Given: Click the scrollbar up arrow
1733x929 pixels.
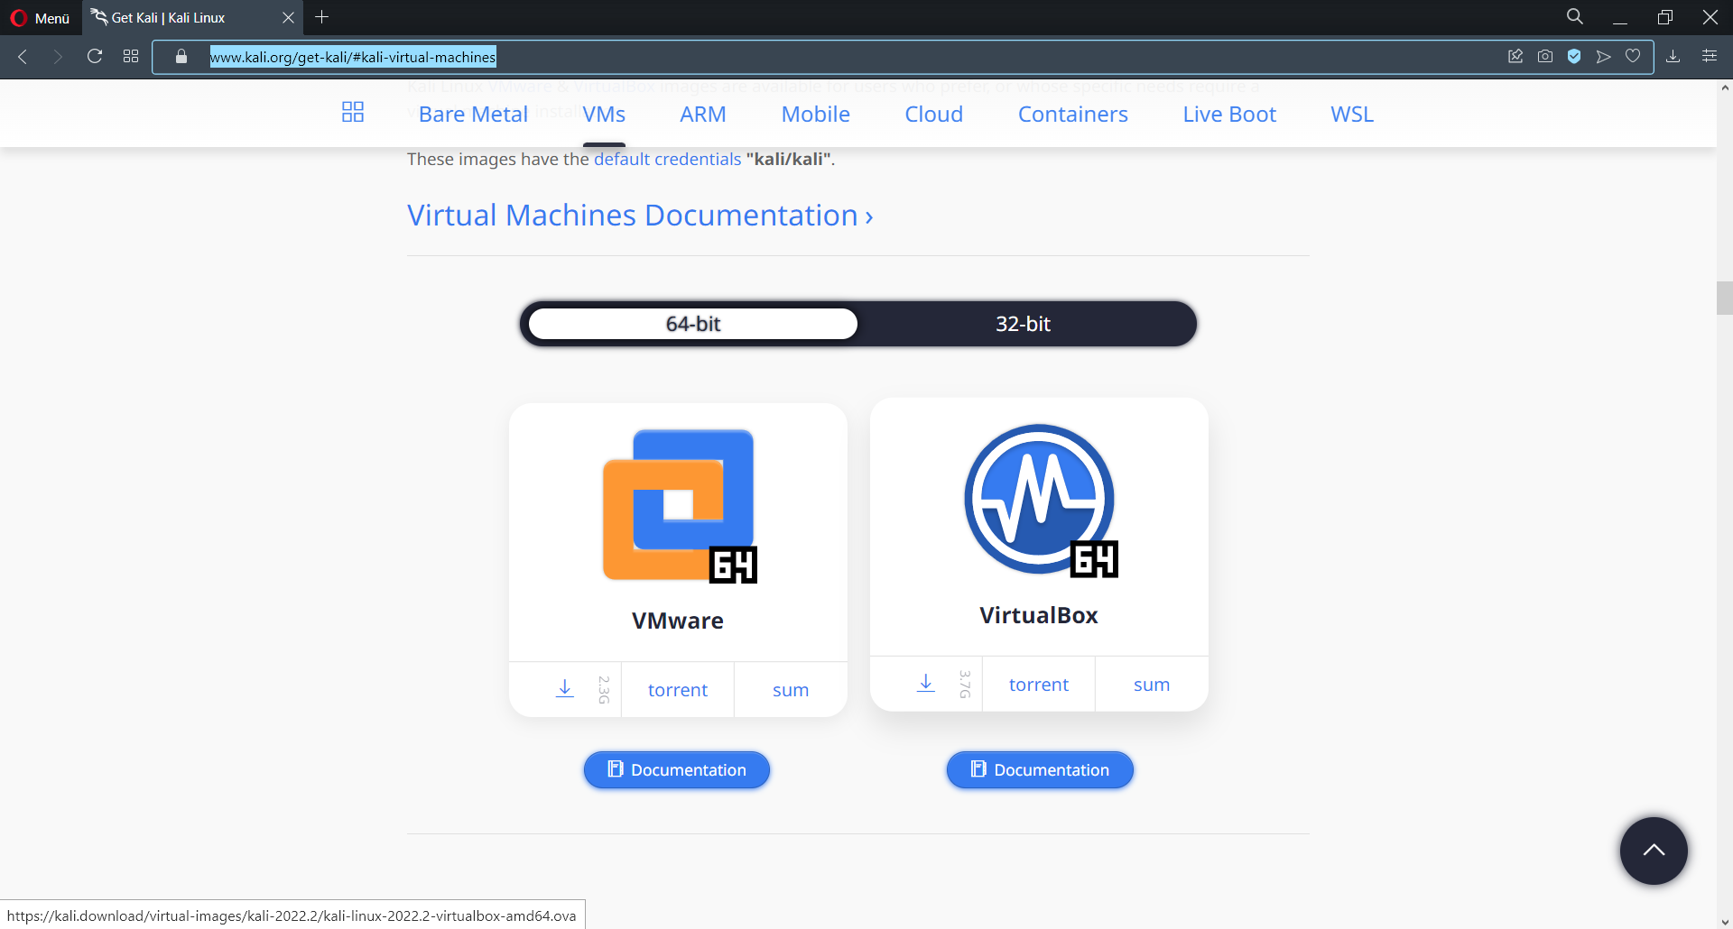Looking at the screenshot, I should coord(1725,88).
